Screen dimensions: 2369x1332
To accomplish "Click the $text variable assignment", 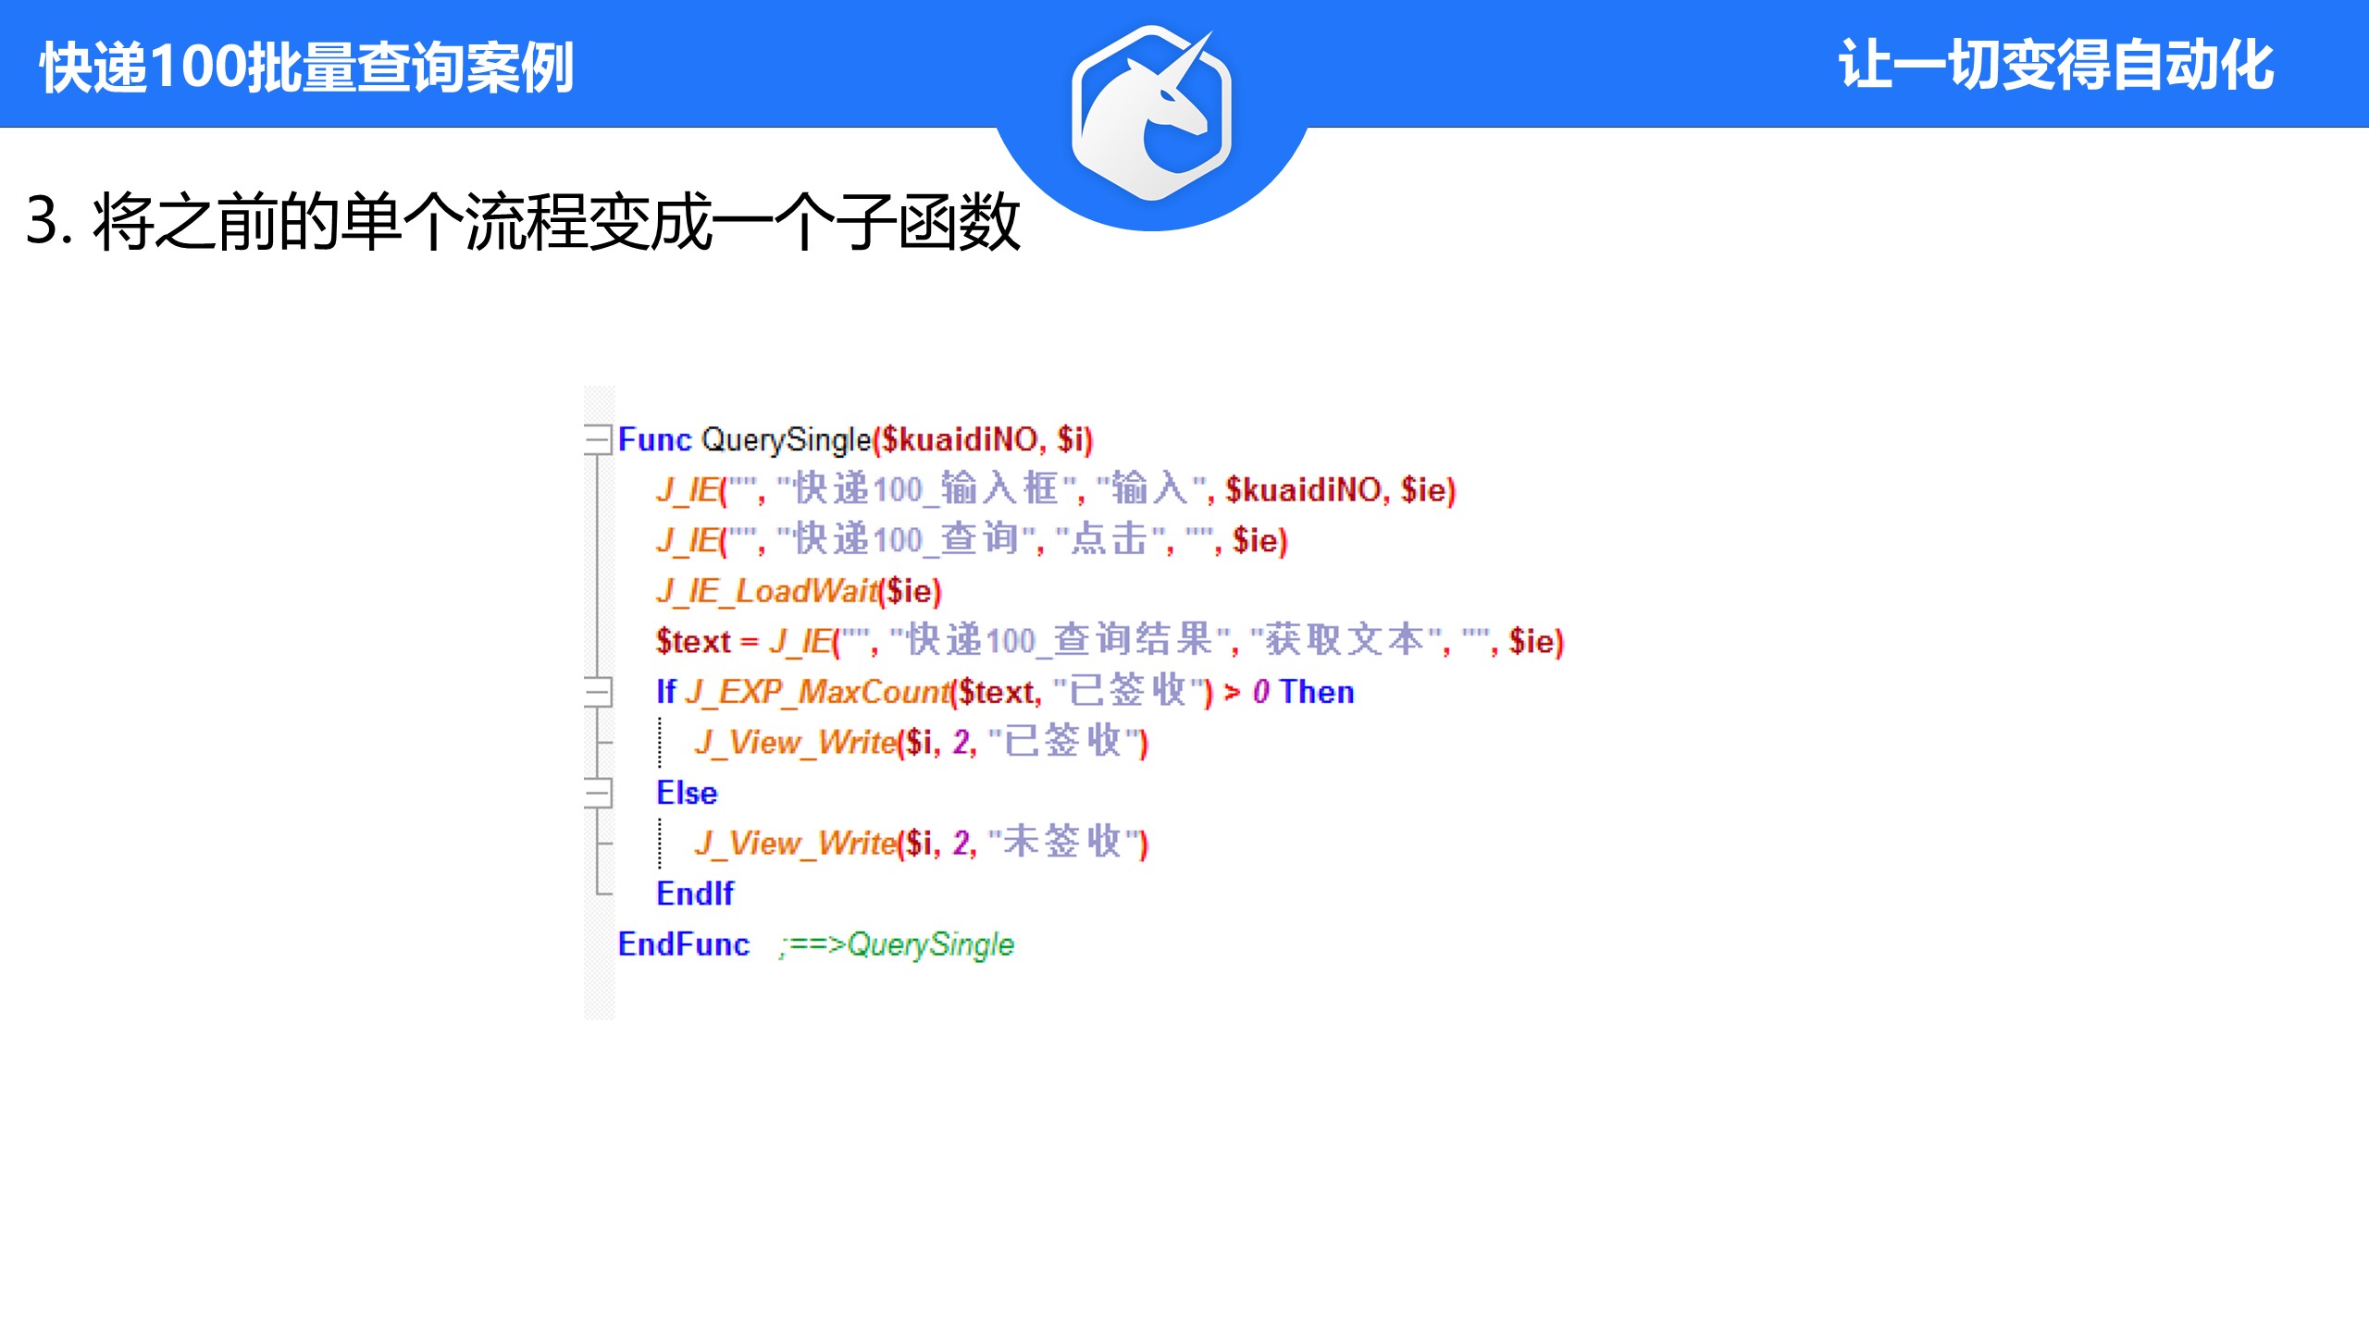I will pyautogui.click(x=693, y=641).
